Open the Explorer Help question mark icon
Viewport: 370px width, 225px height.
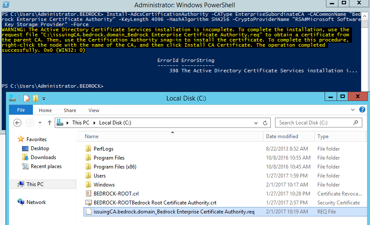coord(363,110)
